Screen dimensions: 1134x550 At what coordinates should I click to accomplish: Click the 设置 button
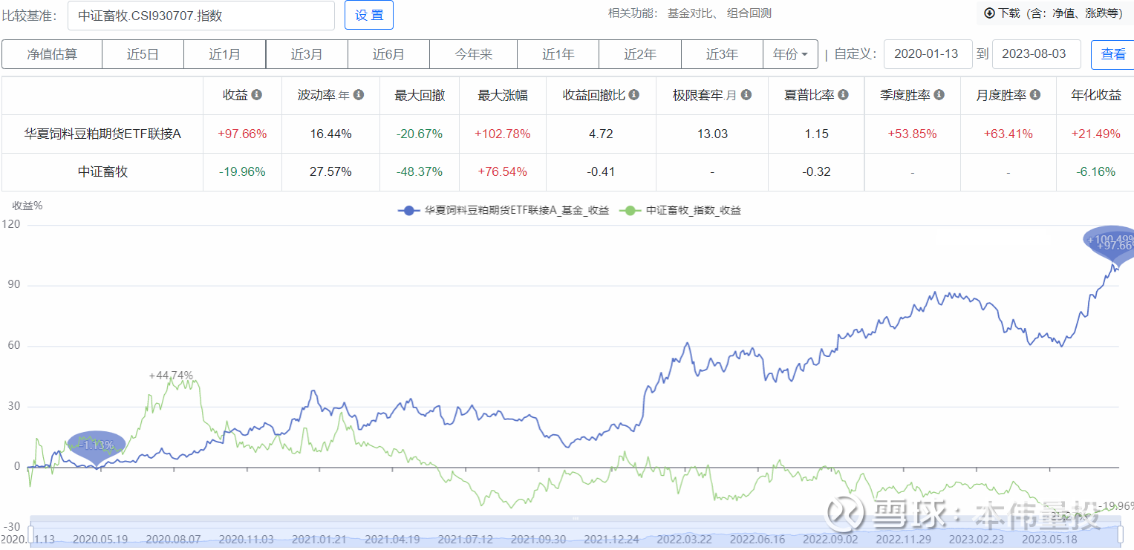[x=369, y=15]
